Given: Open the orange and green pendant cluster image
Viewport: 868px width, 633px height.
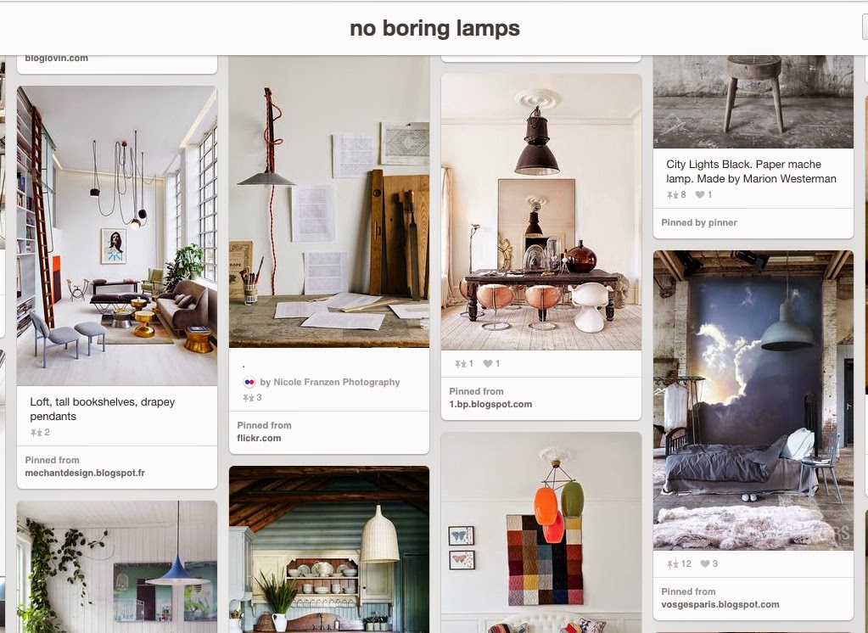Looking at the screenshot, I should click(541, 533).
